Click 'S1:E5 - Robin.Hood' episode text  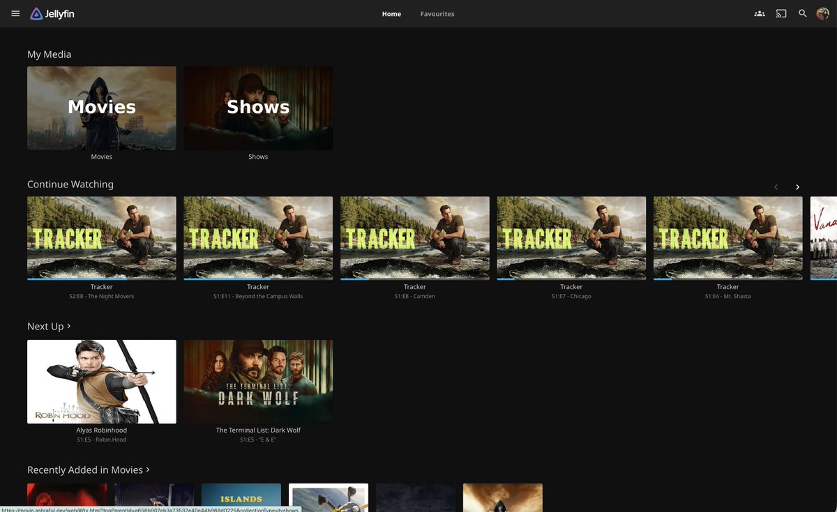click(x=102, y=440)
